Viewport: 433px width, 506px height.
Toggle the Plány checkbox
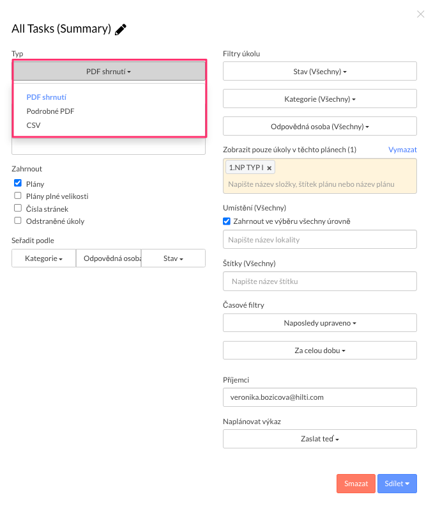(x=18, y=183)
